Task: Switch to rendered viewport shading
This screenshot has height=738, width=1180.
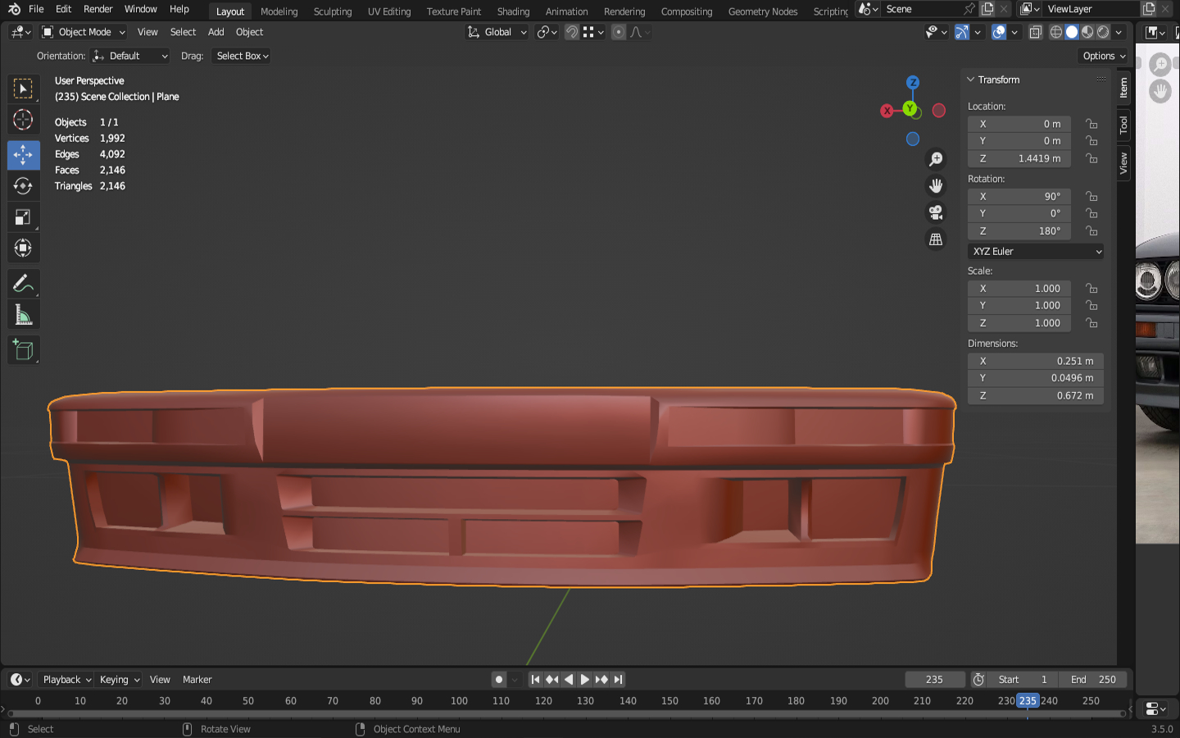Action: point(1103,32)
